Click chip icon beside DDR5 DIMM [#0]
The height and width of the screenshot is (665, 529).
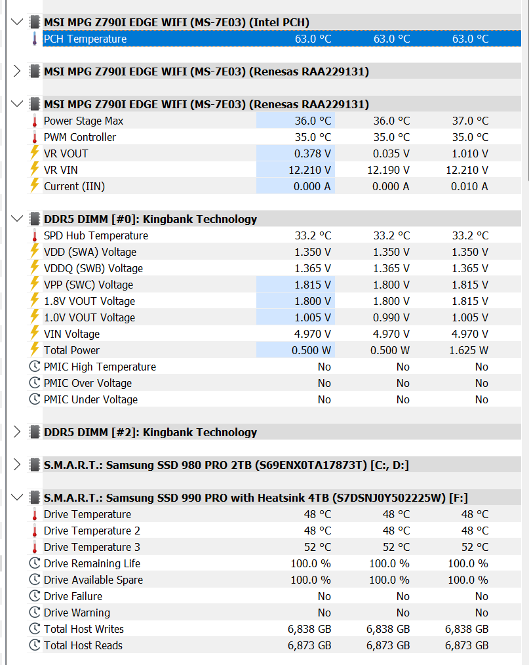35,219
